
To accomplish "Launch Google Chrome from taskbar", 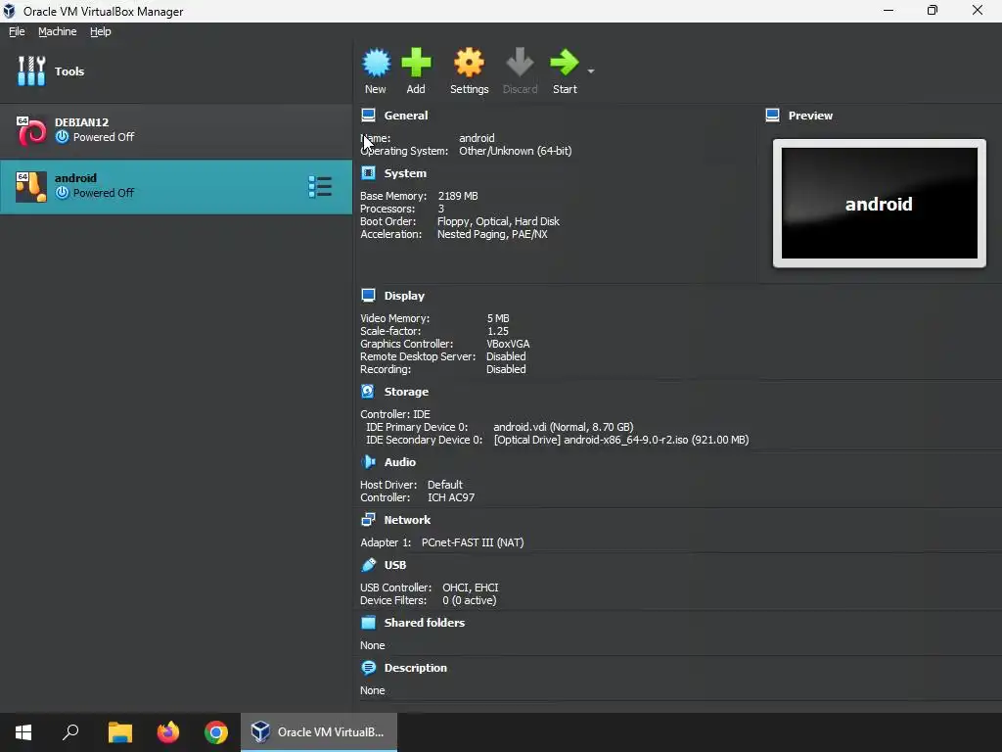I will (x=216, y=732).
